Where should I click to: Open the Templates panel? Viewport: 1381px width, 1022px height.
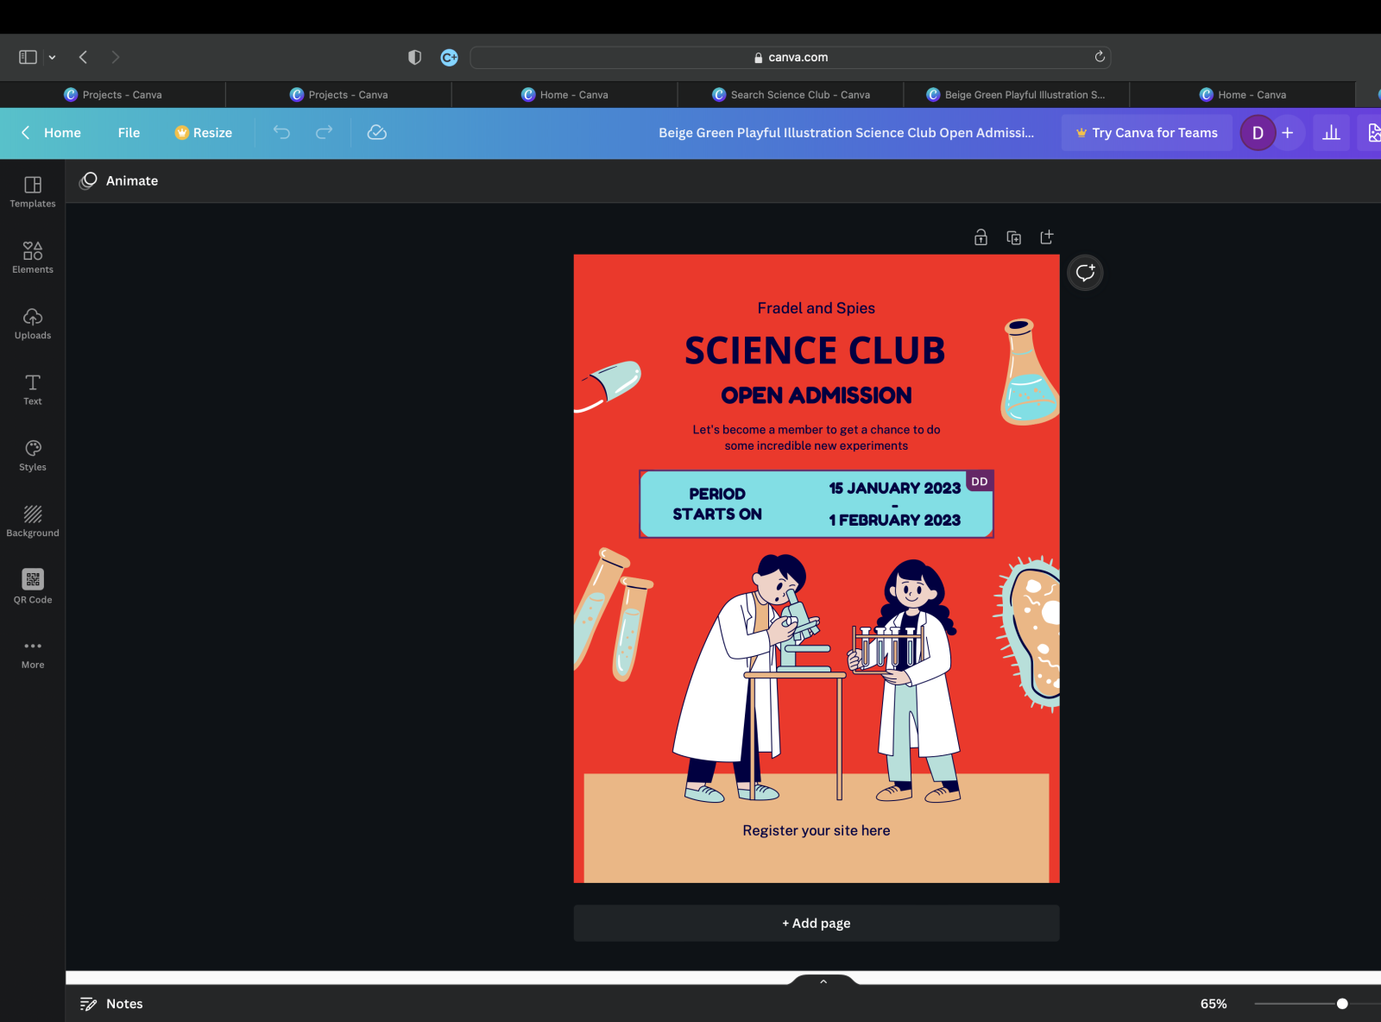[32, 190]
